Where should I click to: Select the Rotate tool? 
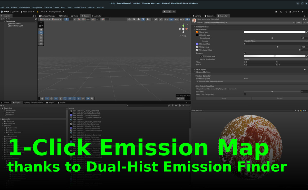(x=41, y=35)
